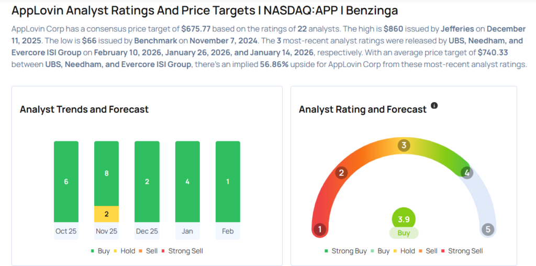Click the Nov 25 month label

pyautogui.click(x=106, y=231)
